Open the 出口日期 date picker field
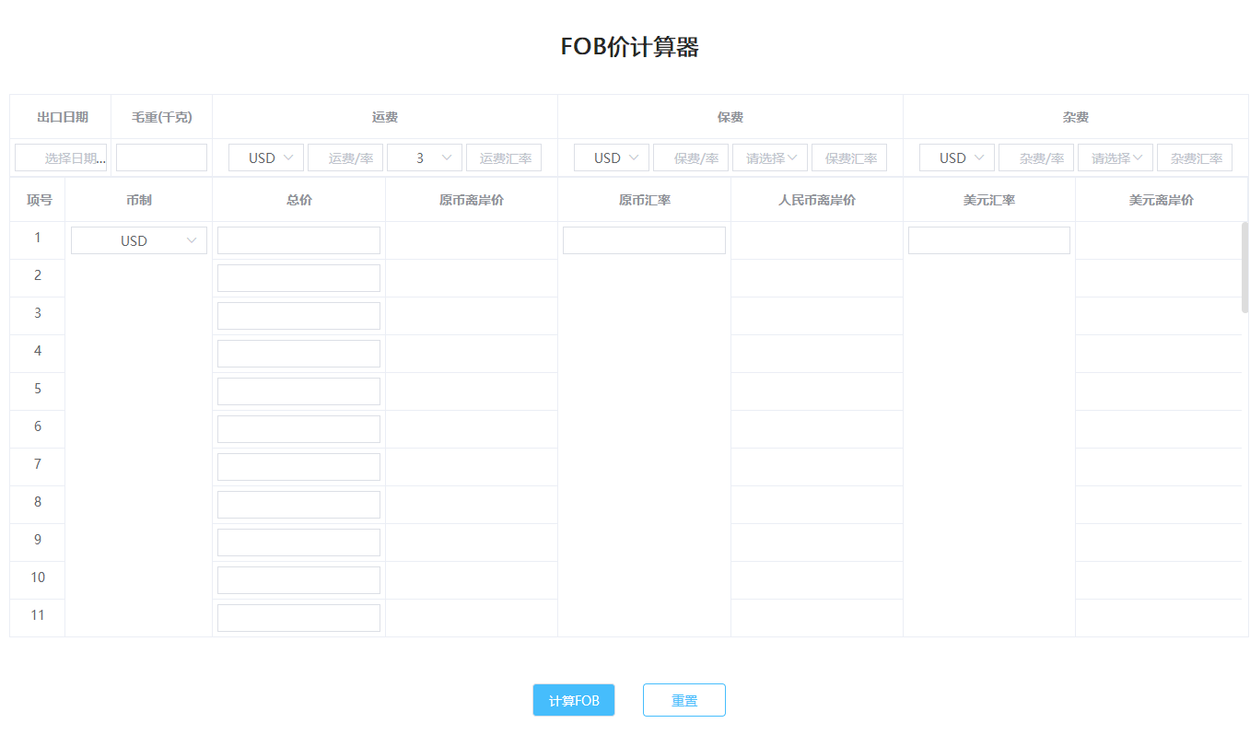 (x=61, y=157)
